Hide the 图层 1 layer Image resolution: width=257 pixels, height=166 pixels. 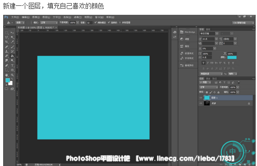pyautogui.click(x=201, y=98)
